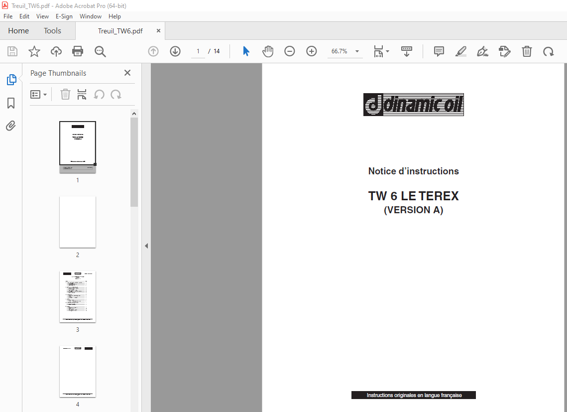Expand fit page options arrow
The height and width of the screenshot is (412, 567).
coord(387,51)
